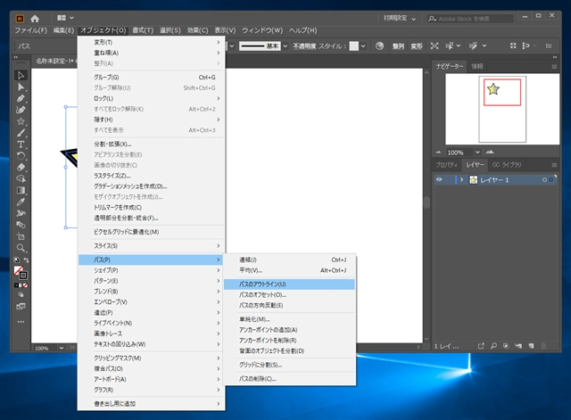Select the Pen tool

[21, 98]
